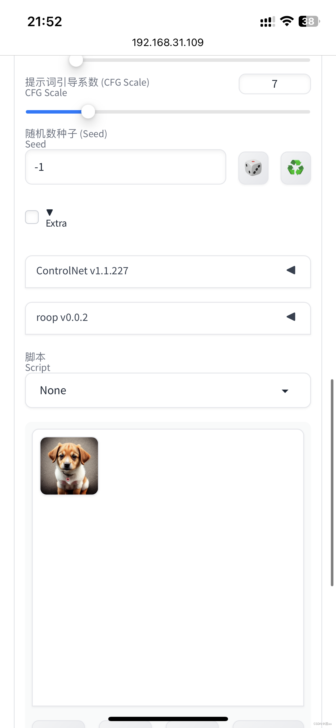Select the roop v0.0.2 title text
The width and height of the screenshot is (336, 728).
pos(62,317)
